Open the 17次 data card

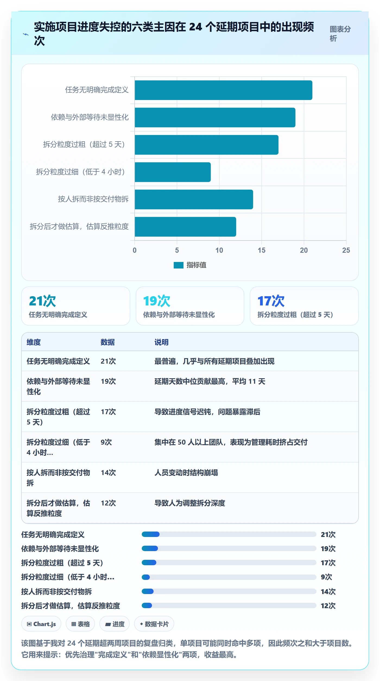point(304,306)
